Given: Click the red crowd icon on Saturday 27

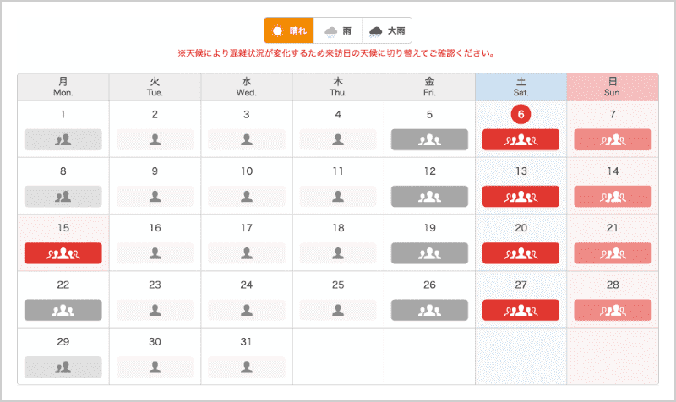Looking at the screenshot, I should tap(521, 310).
